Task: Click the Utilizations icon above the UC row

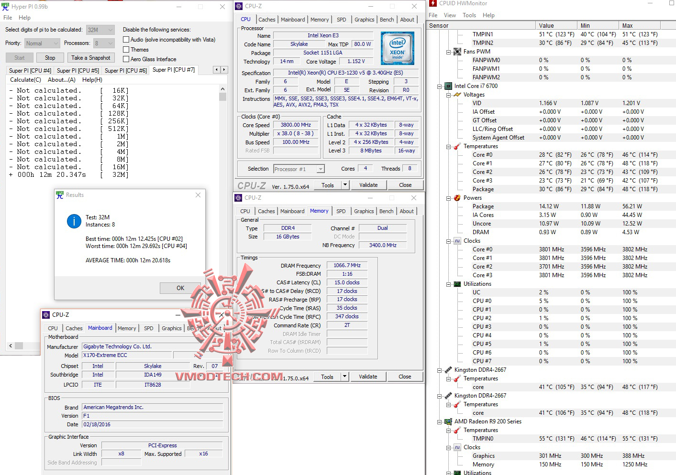Action: 457,284
